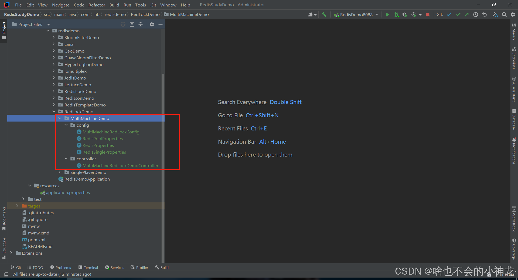Open the Build menu
Image resolution: width=518 pixels, height=280 pixels.
point(114,5)
